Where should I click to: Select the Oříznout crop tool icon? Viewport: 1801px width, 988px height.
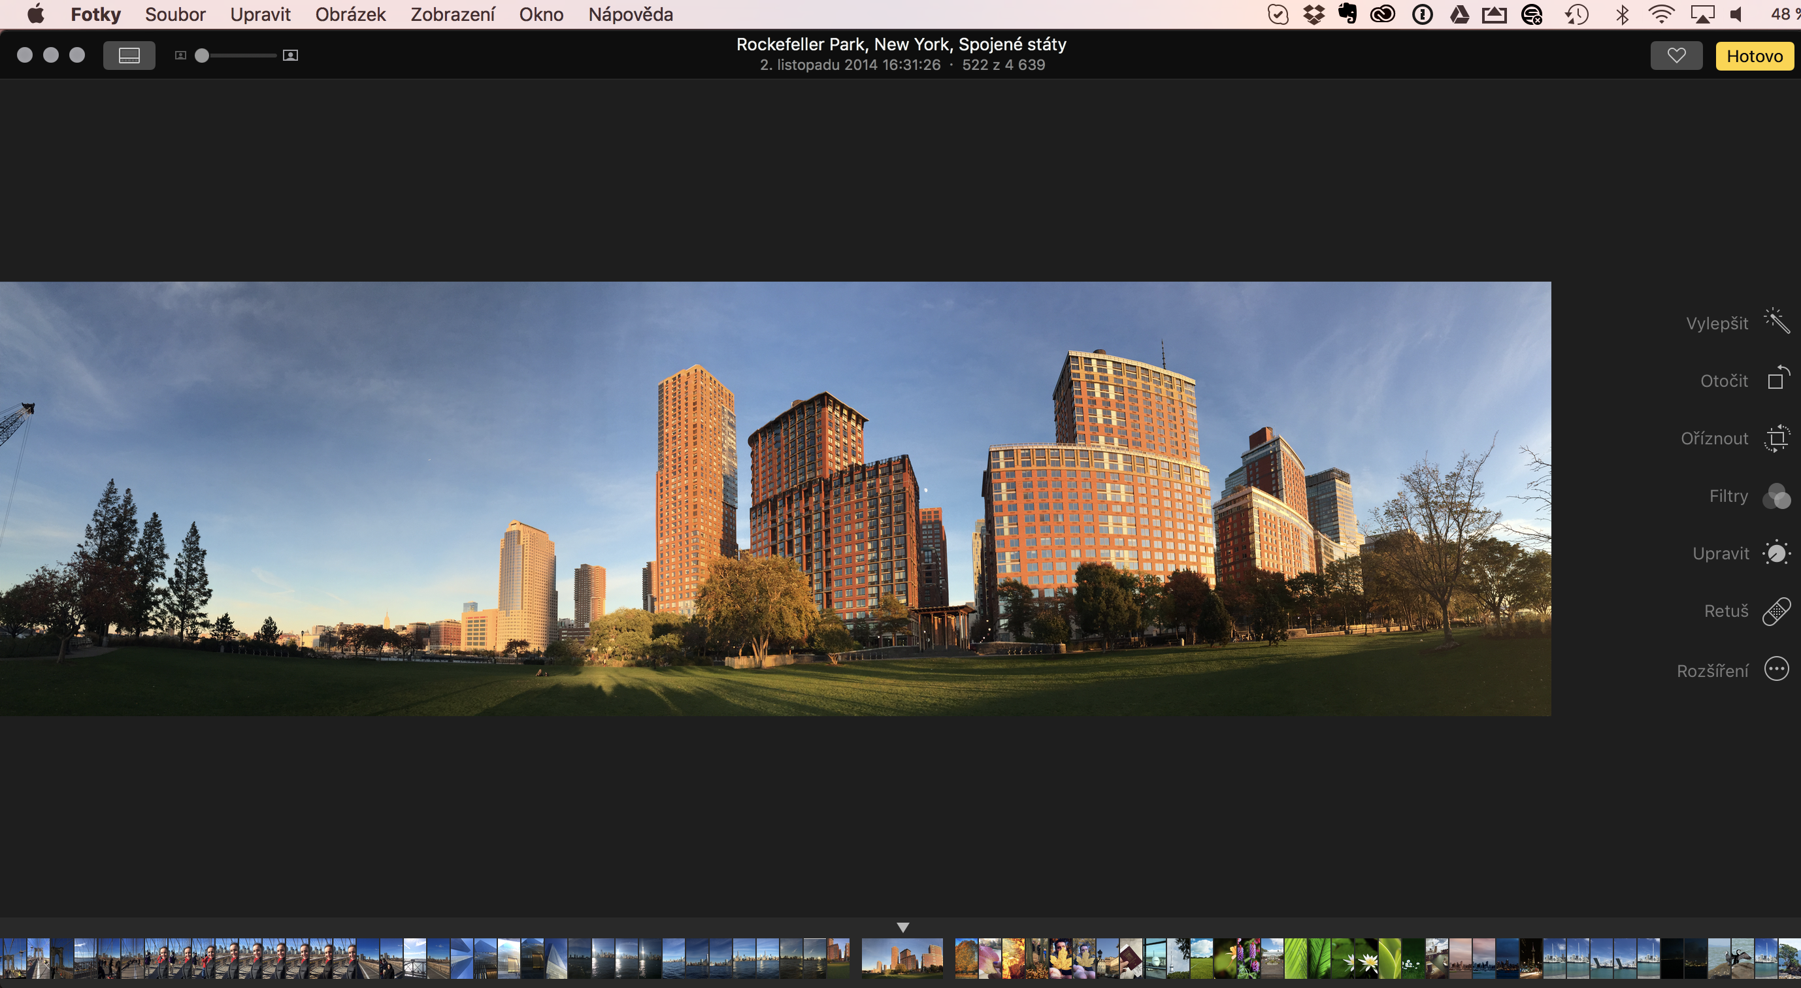point(1777,438)
